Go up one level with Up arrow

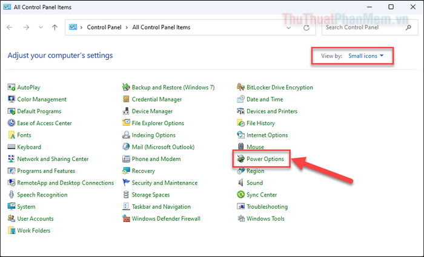[55, 28]
